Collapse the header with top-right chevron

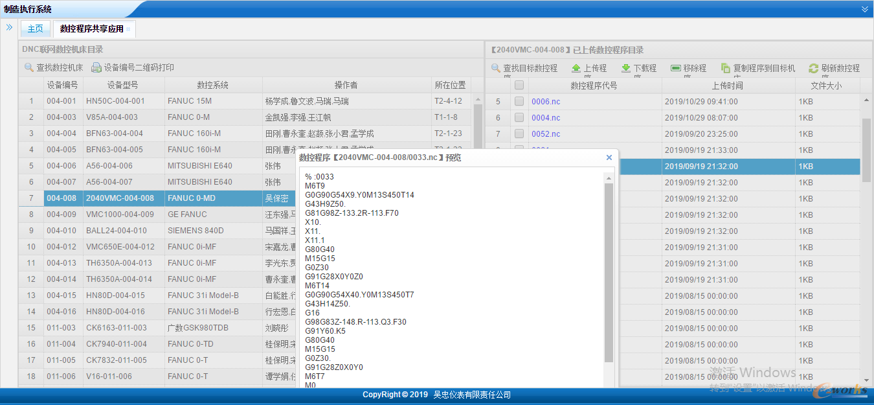pyautogui.click(x=865, y=9)
